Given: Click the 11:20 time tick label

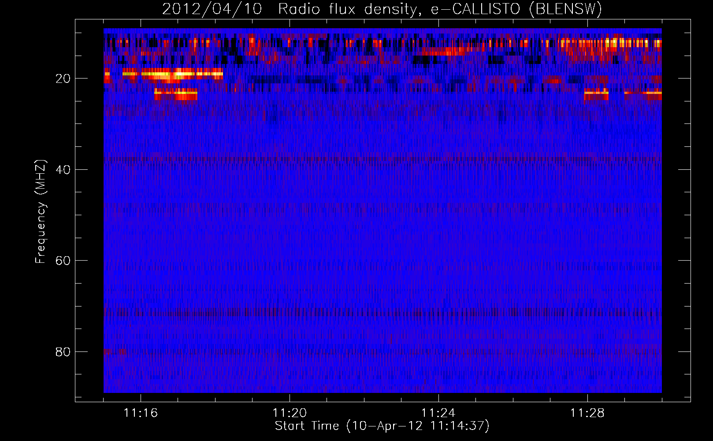Looking at the screenshot, I should pyautogui.click(x=290, y=413).
